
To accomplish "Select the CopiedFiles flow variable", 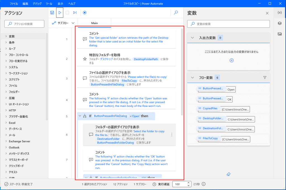I will click(209, 108).
